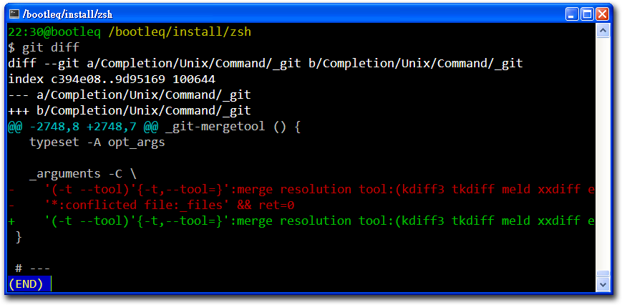This screenshot has height=305, width=622.
Task: Click the terminal icon in title bar
Action: point(14,14)
